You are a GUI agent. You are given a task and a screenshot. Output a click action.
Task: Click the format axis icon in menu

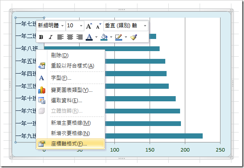coord(42,144)
